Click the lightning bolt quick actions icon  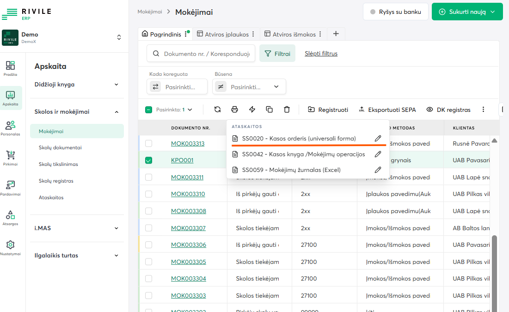pyautogui.click(x=252, y=110)
